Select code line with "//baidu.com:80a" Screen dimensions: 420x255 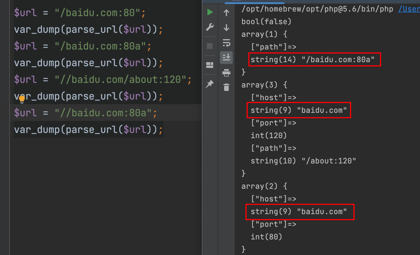(x=86, y=113)
